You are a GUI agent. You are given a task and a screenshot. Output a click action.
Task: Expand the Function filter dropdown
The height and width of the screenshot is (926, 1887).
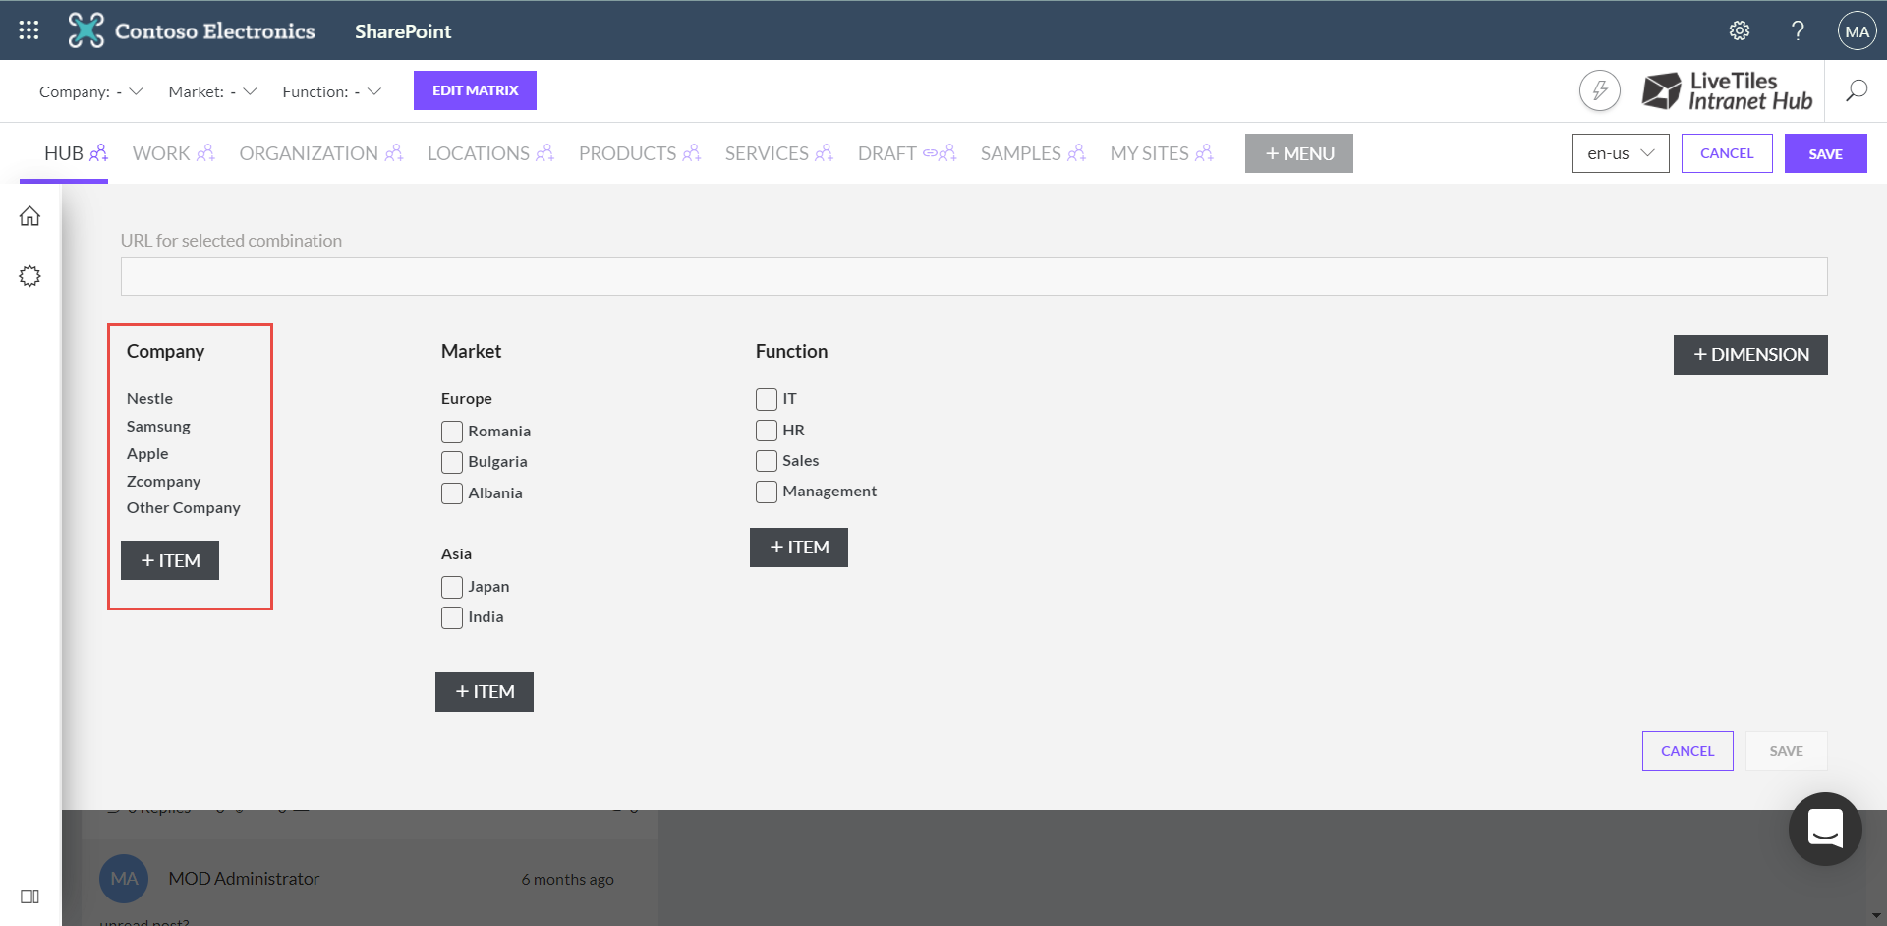331,91
